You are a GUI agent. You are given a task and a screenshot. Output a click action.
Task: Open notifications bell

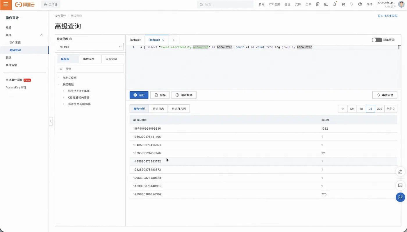click(x=335, y=4)
